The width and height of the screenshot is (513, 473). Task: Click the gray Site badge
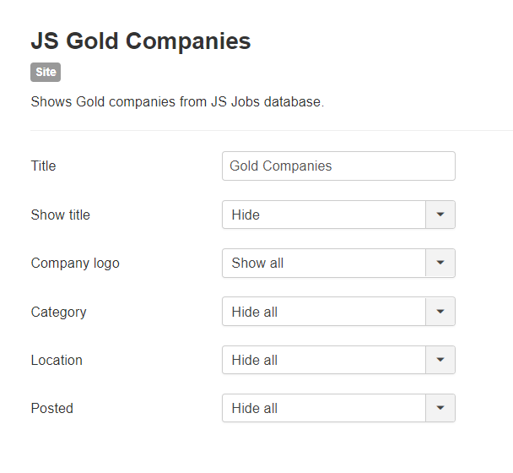pyautogui.click(x=46, y=73)
